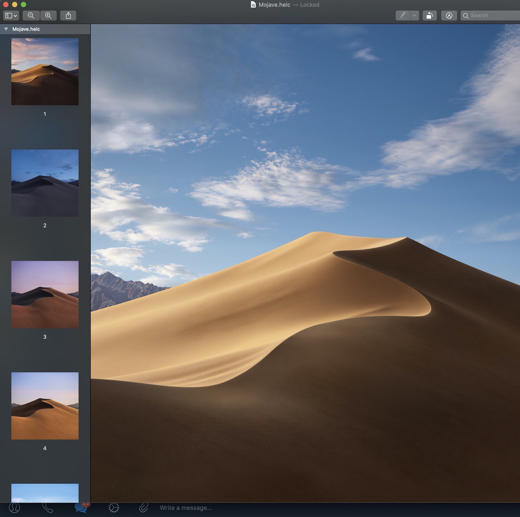Viewport: 520px width, 517px height.
Task: Click the Locked status in title
Action: pyautogui.click(x=310, y=5)
